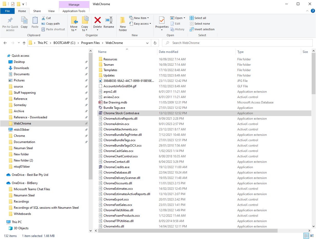Viewport: 316px width, 239px height.
Task: Select the 3984B03E JPG file icon
Action: [x=100, y=81]
